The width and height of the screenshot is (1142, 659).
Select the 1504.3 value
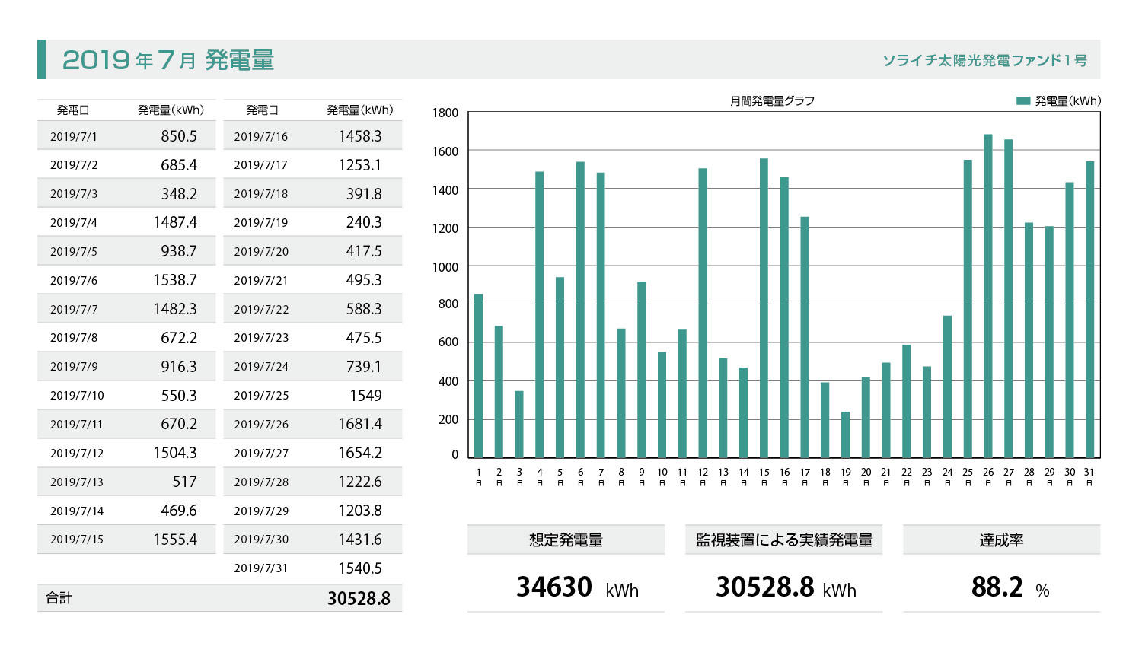[175, 453]
